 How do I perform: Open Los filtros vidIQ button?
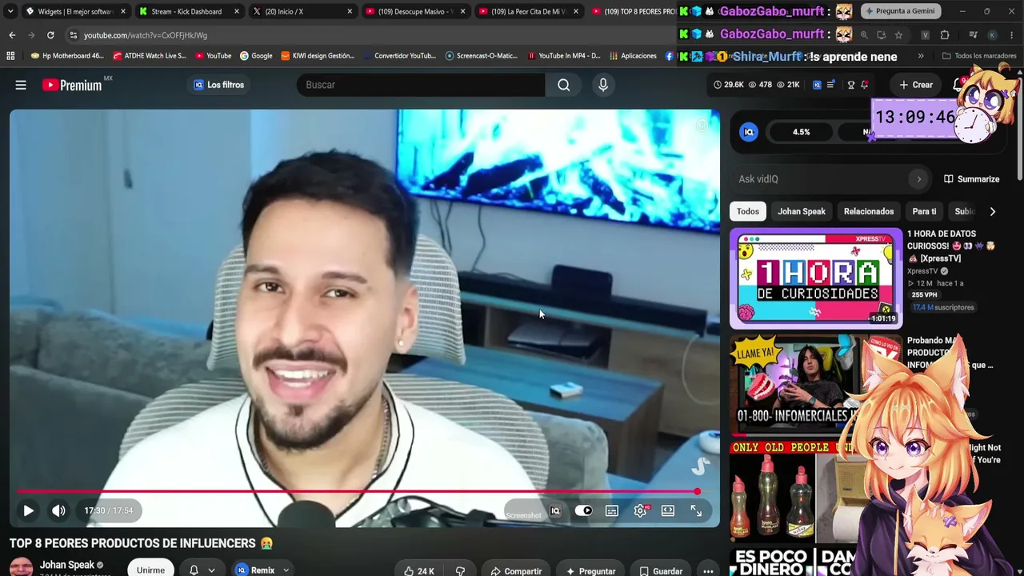click(219, 85)
